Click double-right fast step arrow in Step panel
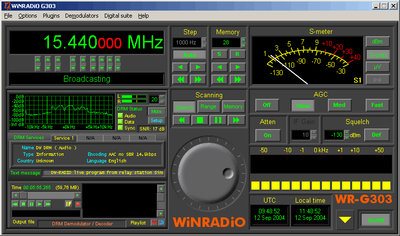 click(197, 80)
